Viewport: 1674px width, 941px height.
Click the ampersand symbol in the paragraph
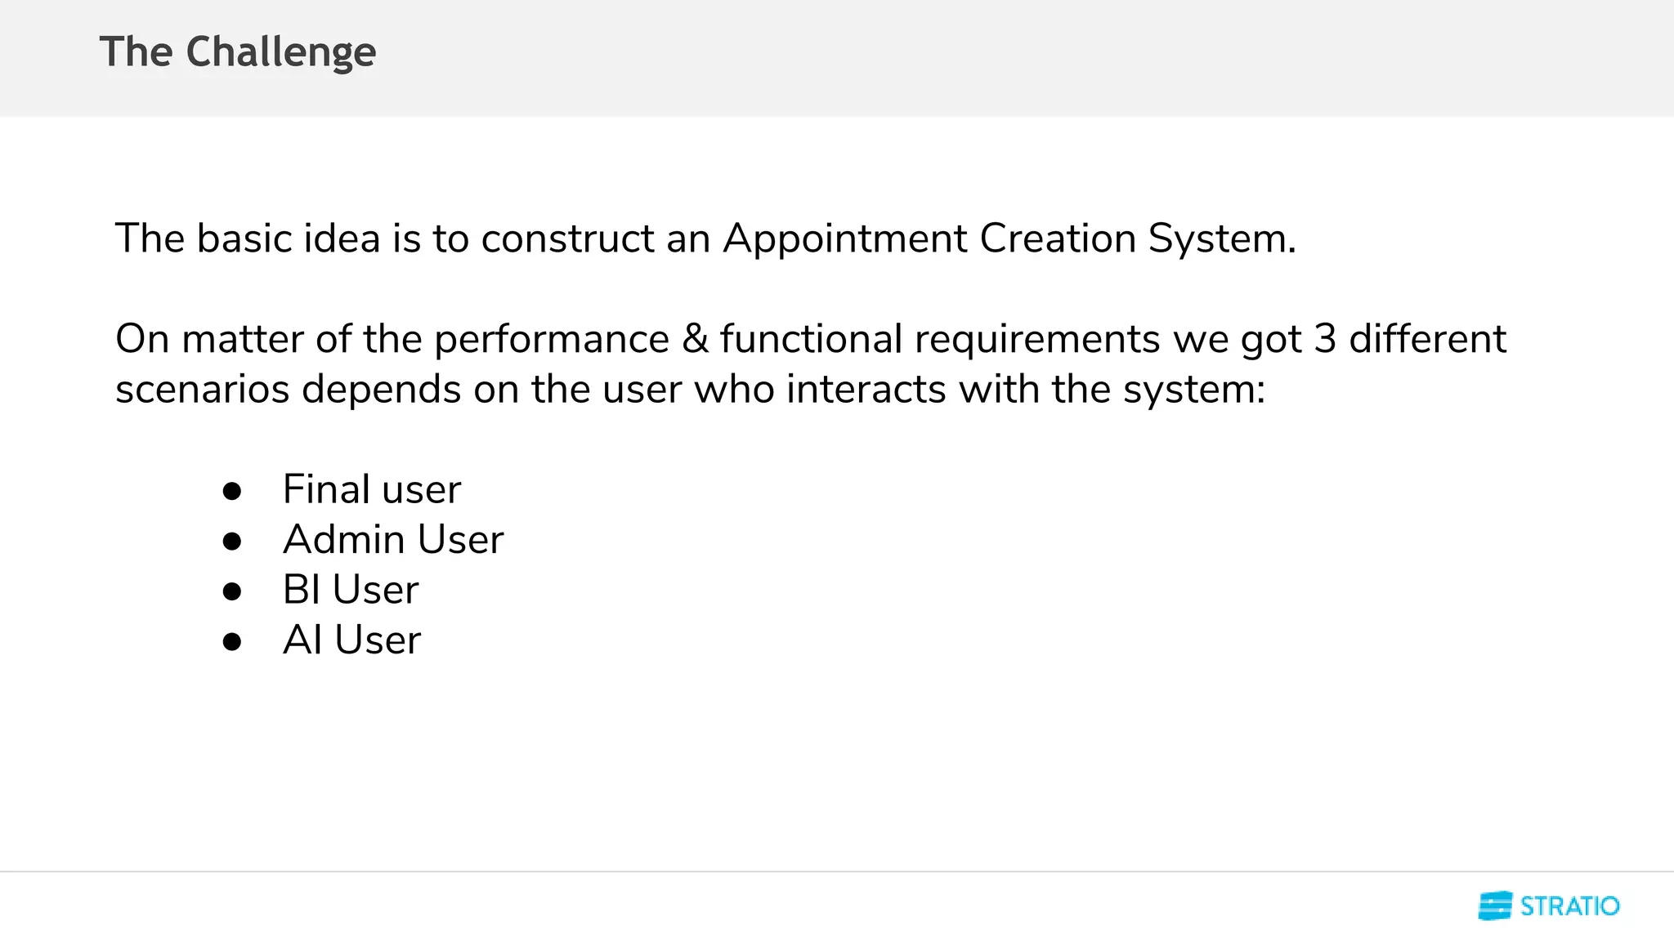coord(695,339)
